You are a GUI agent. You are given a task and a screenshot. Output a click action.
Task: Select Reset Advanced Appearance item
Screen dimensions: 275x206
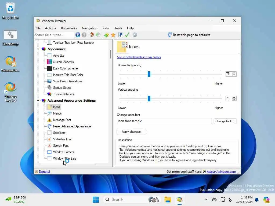click(x=72, y=126)
